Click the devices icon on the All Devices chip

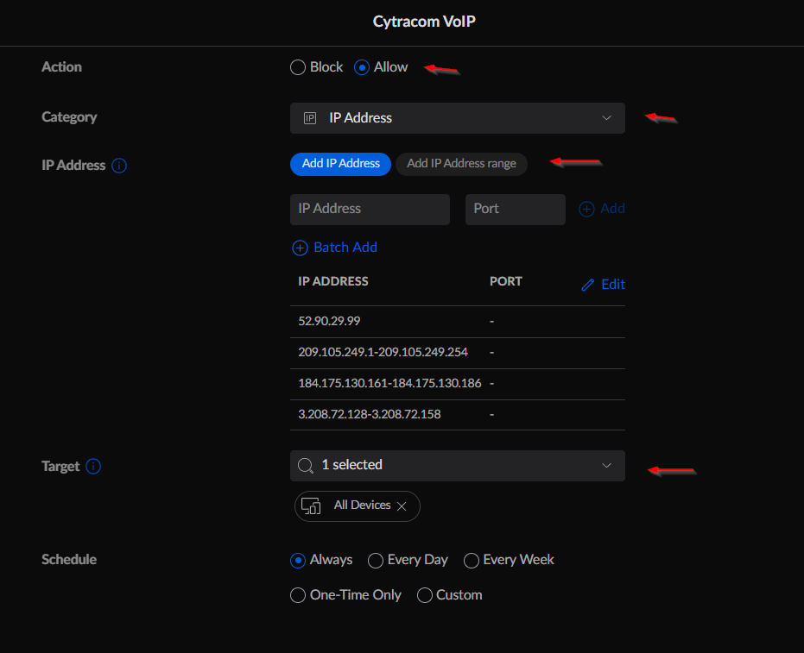(x=311, y=506)
